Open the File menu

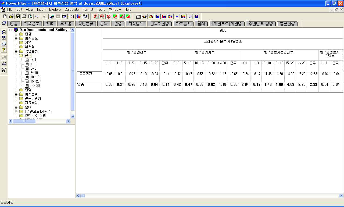pos(10,9)
